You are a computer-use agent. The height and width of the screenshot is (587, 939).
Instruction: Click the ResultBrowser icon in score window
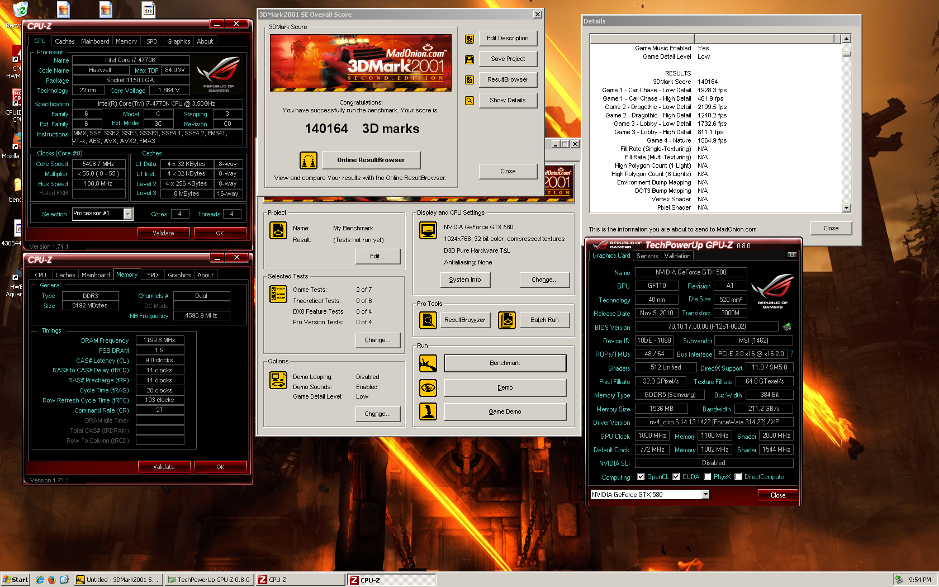[x=469, y=80]
